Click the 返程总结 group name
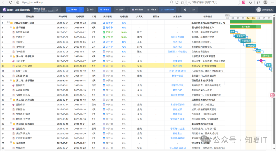This screenshot has height=151, width=276. pyautogui.click(x=21, y=143)
